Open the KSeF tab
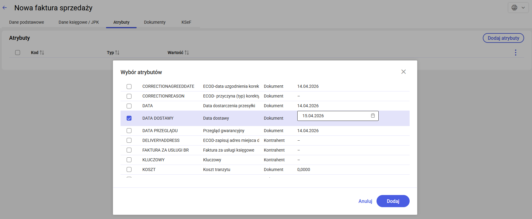 [186, 22]
